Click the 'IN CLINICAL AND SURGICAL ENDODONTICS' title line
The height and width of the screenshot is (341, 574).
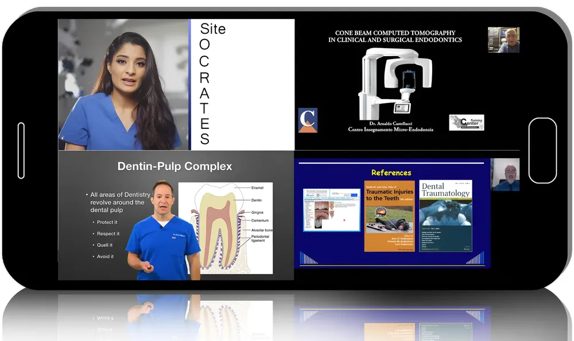point(395,40)
